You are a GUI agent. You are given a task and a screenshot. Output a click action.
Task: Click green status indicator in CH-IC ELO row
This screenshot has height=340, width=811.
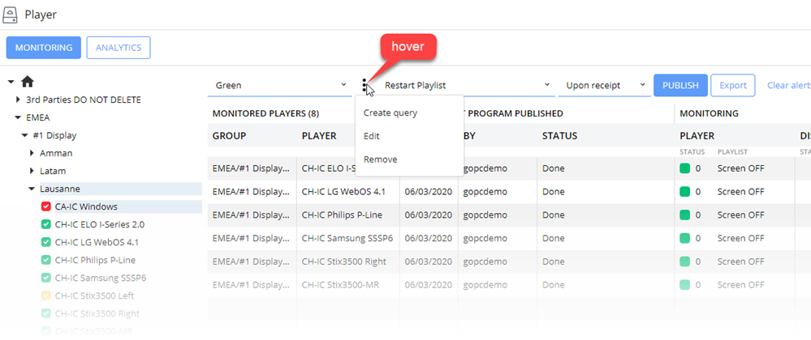[685, 168]
